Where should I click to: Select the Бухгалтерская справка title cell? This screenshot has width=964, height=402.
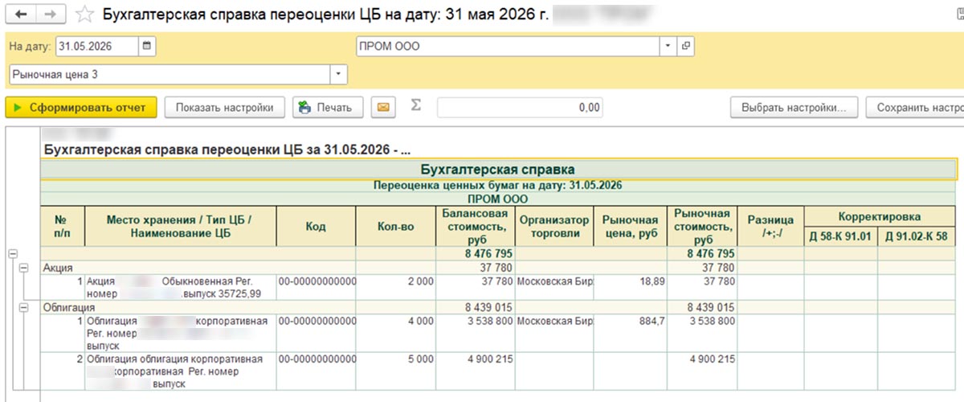click(x=498, y=170)
